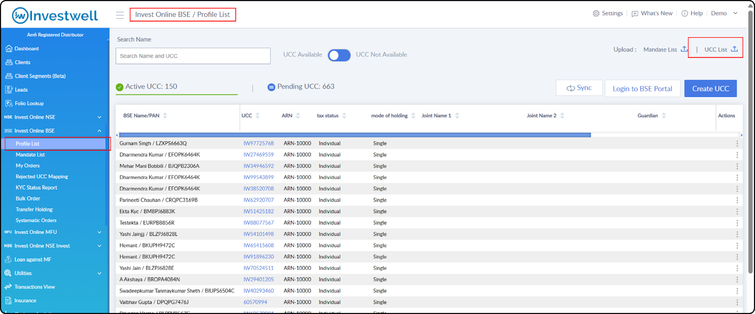The image size is (755, 314).
Task: Open actions menu for Testekta row
Action: 737,223
